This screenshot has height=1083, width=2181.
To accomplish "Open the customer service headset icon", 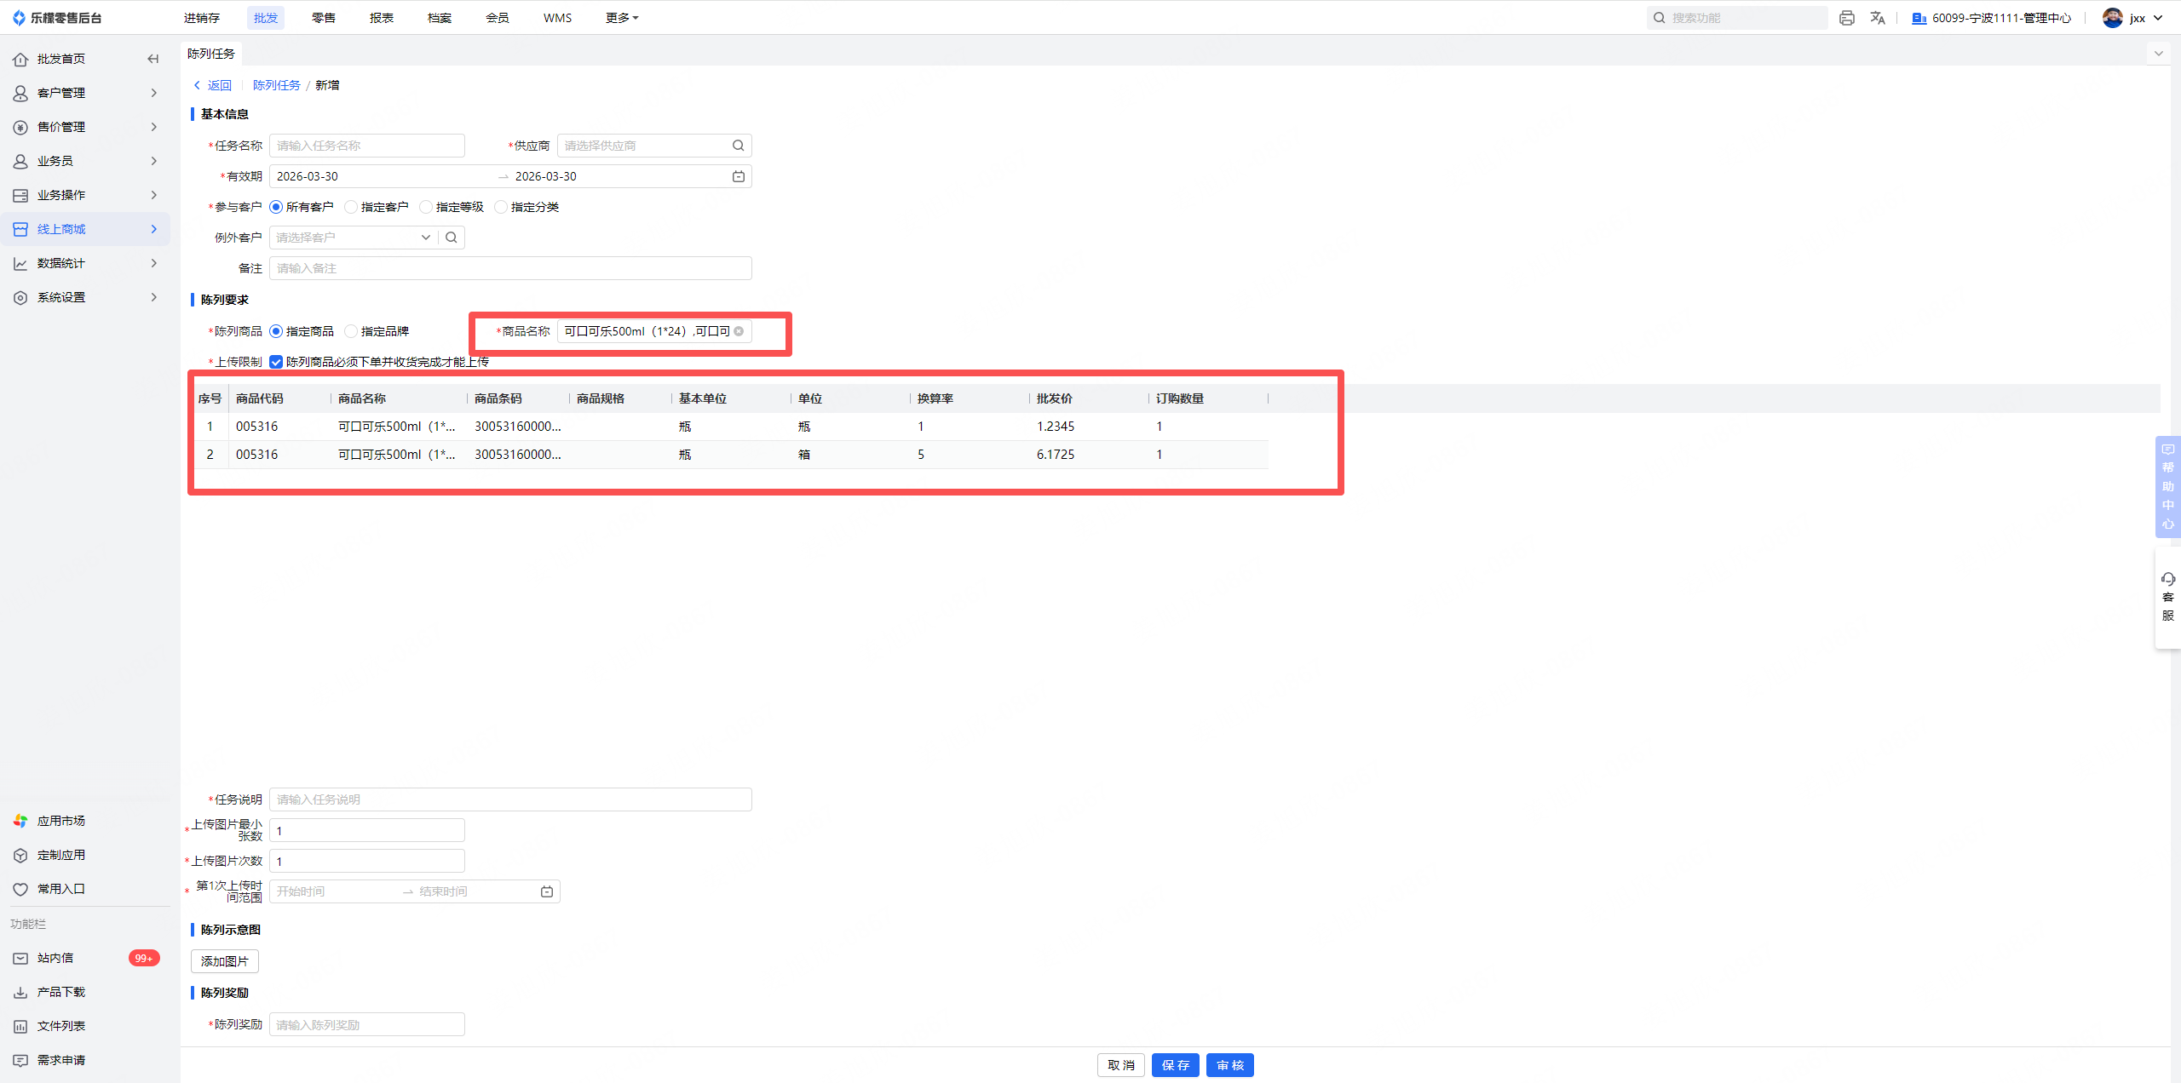I will click(2167, 580).
